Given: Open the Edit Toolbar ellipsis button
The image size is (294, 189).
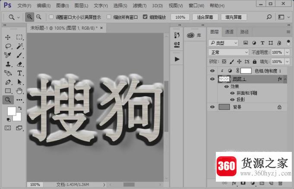Looking at the screenshot, I should pyautogui.click(x=19, y=100).
